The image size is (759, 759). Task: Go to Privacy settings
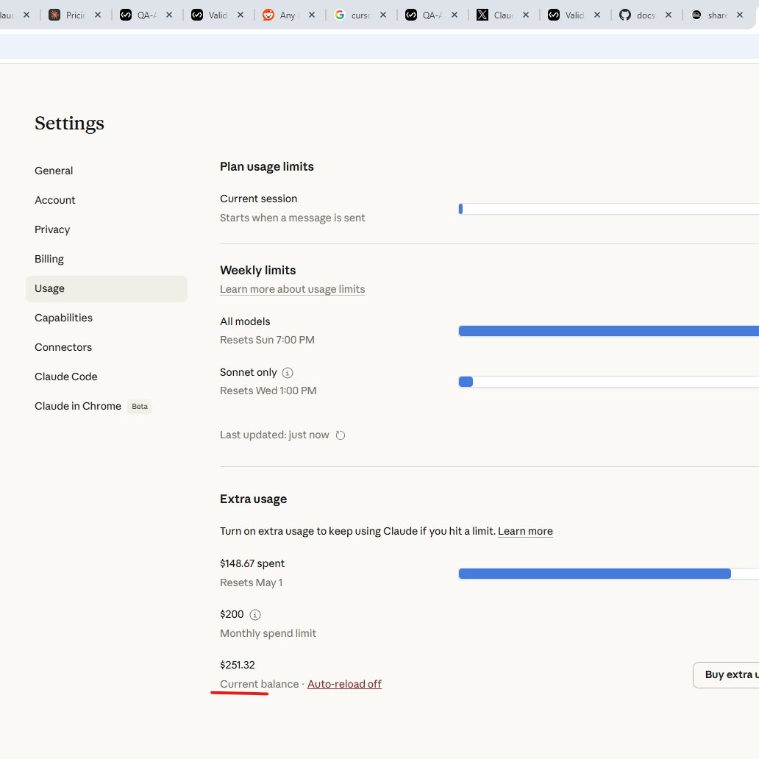tap(107, 229)
